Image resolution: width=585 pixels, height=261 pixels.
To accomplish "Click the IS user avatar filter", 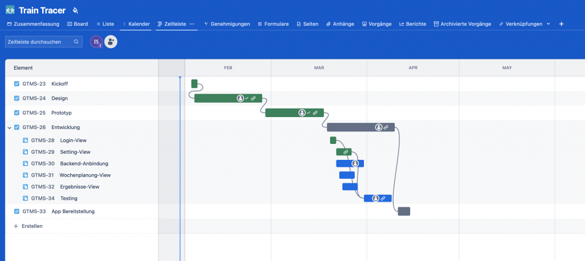I will tap(96, 42).
